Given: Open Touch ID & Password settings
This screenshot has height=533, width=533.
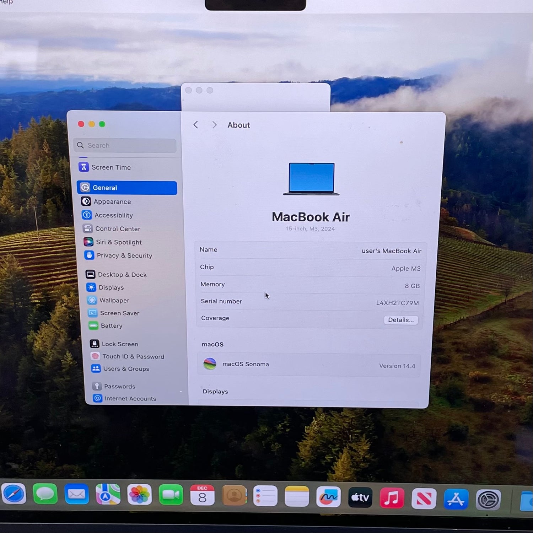Looking at the screenshot, I should coord(133,356).
